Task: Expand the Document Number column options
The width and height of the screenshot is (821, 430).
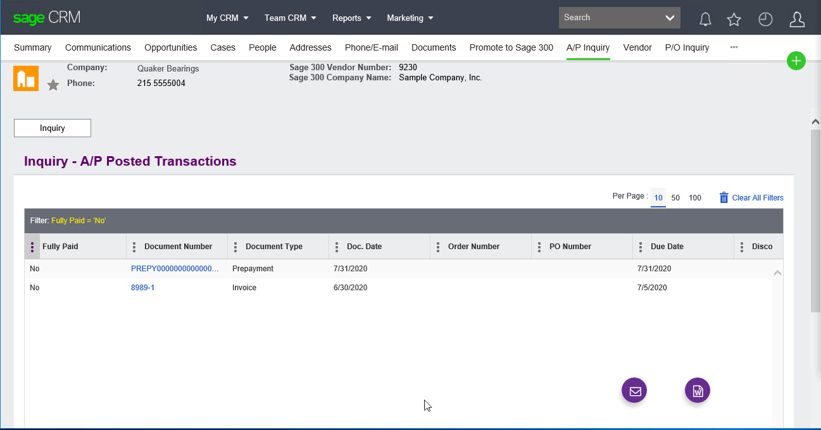Action: pyautogui.click(x=134, y=247)
